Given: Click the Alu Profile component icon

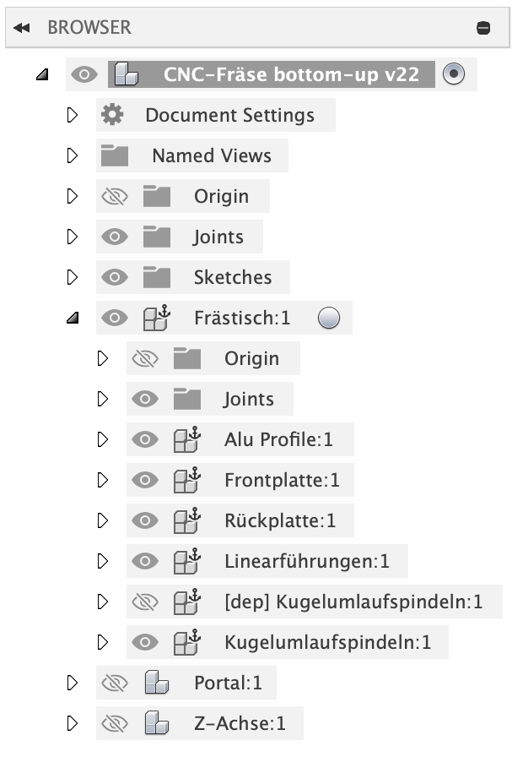Looking at the screenshot, I should [186, 439].
